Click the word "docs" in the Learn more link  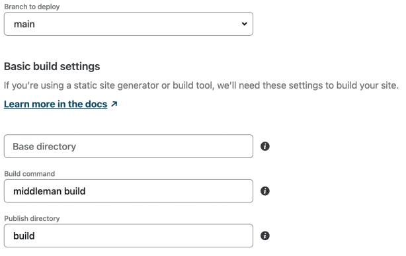point(96,104)
